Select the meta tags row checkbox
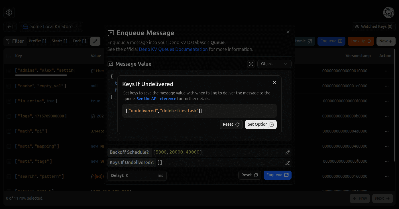 [9, 161]
